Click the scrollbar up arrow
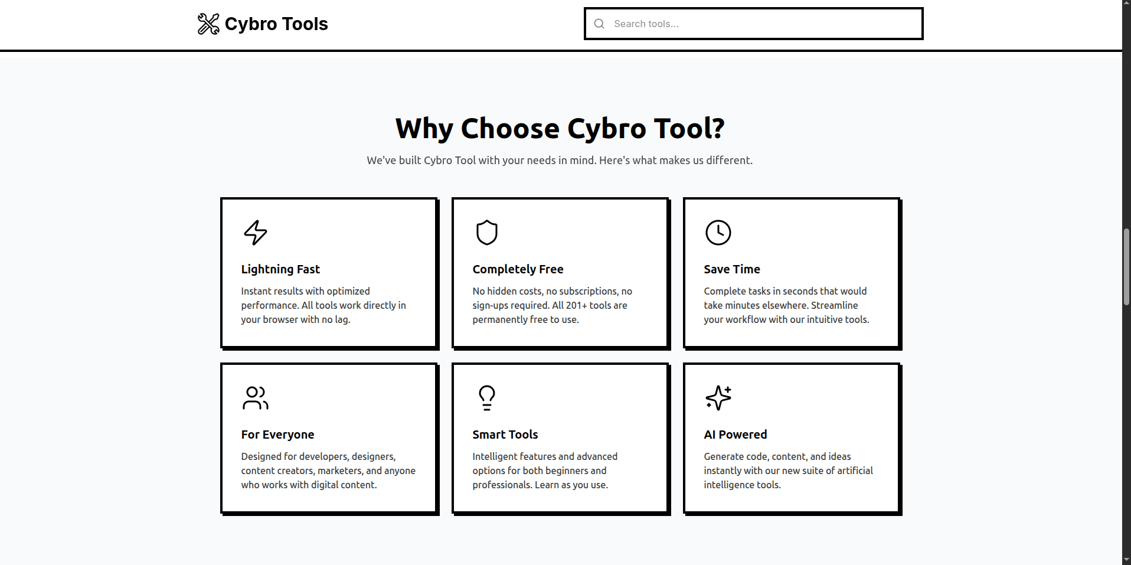 coord(1126,5)
